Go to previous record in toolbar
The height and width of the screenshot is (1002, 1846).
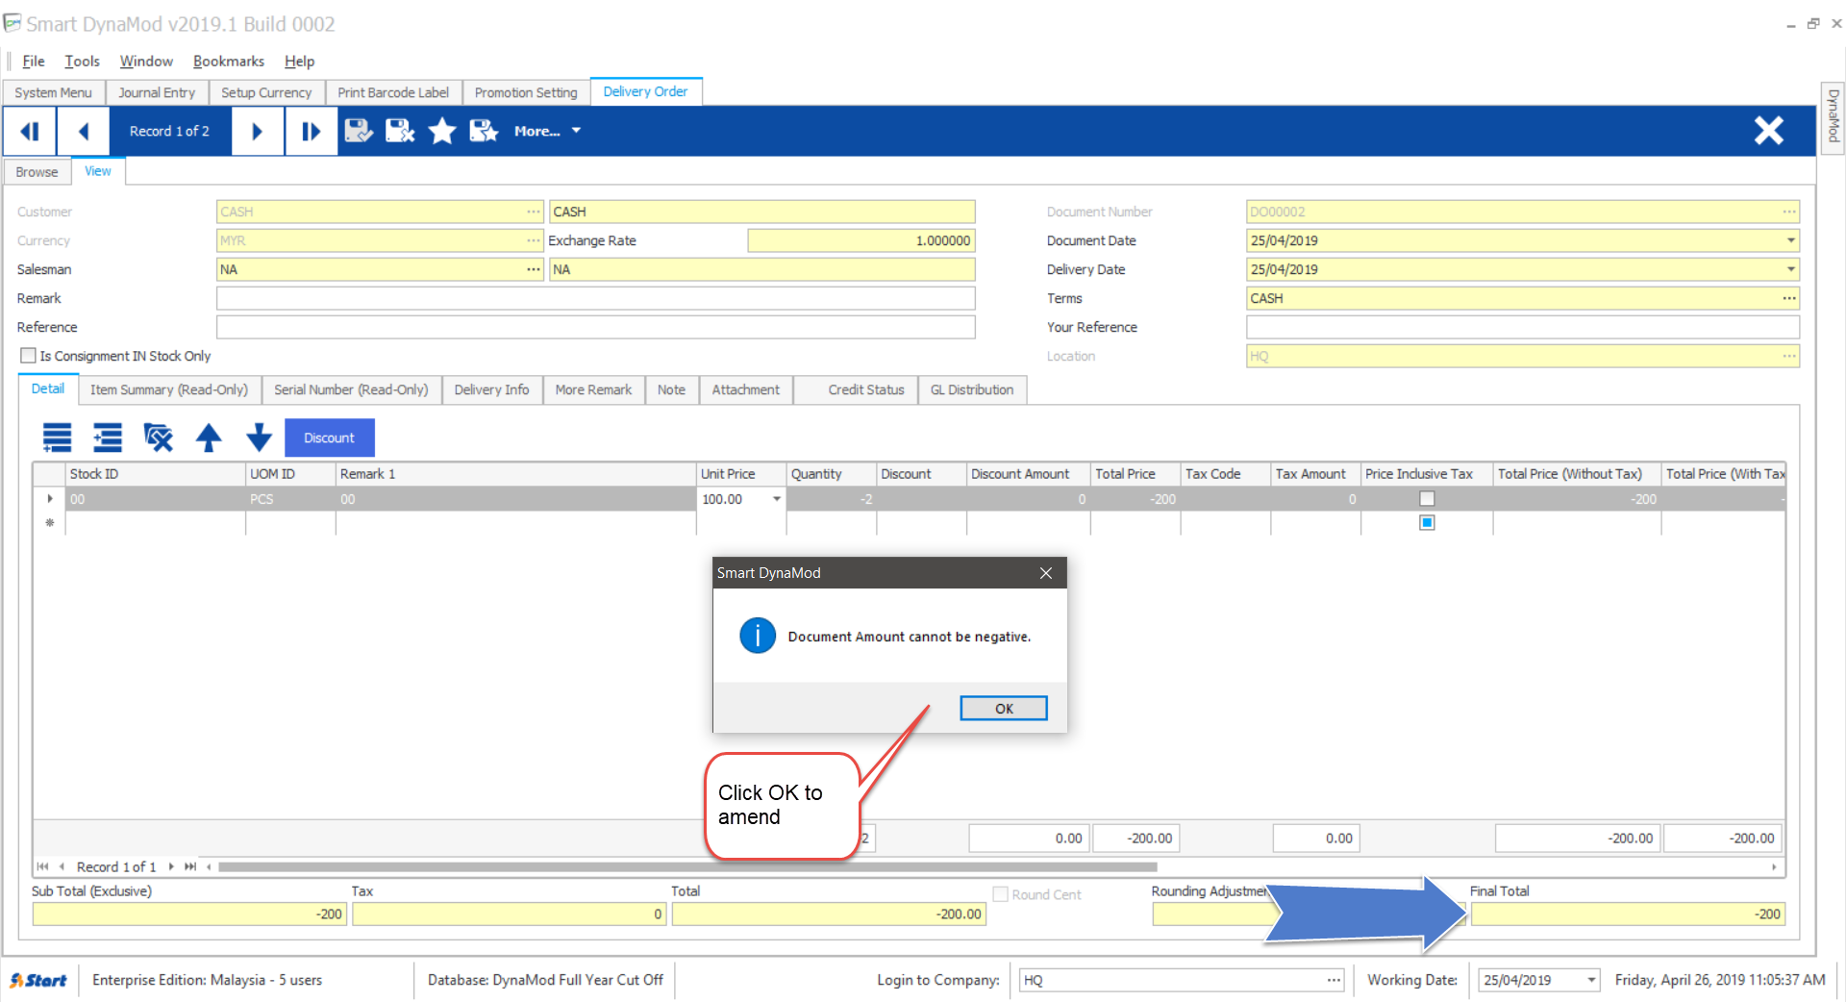tap(83, 131)
